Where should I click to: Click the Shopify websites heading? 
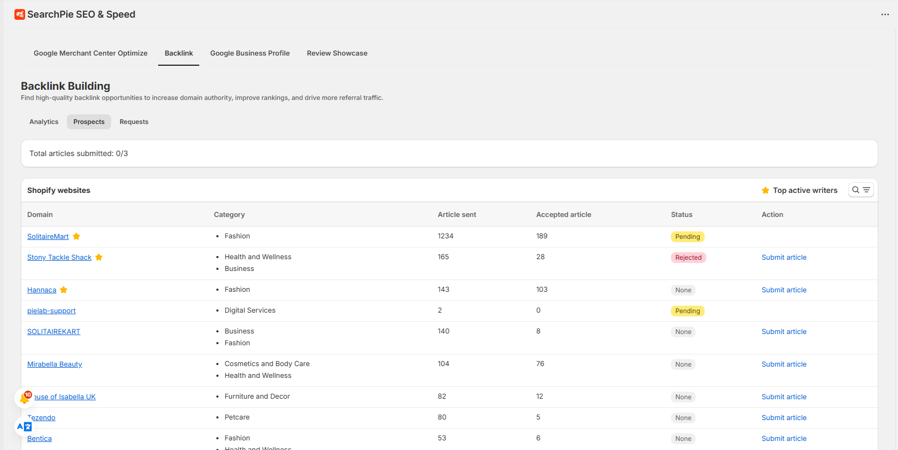[59, 190]
